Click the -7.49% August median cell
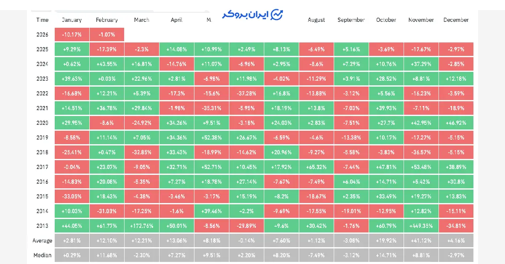 click(316, 255)
